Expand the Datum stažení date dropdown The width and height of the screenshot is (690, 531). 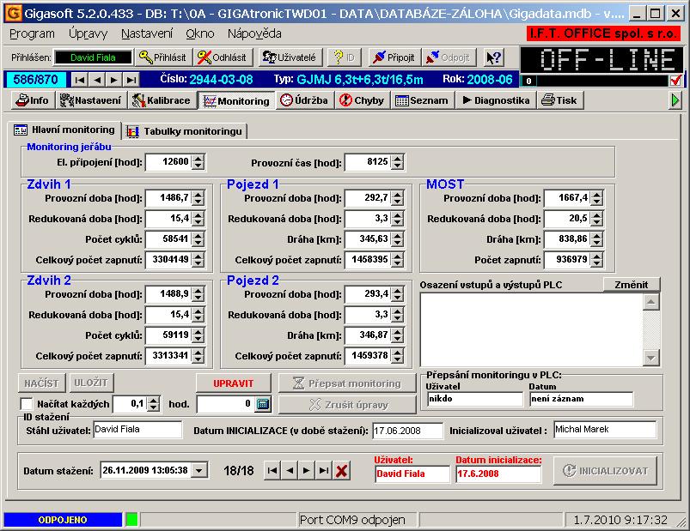tap(199, 470)
